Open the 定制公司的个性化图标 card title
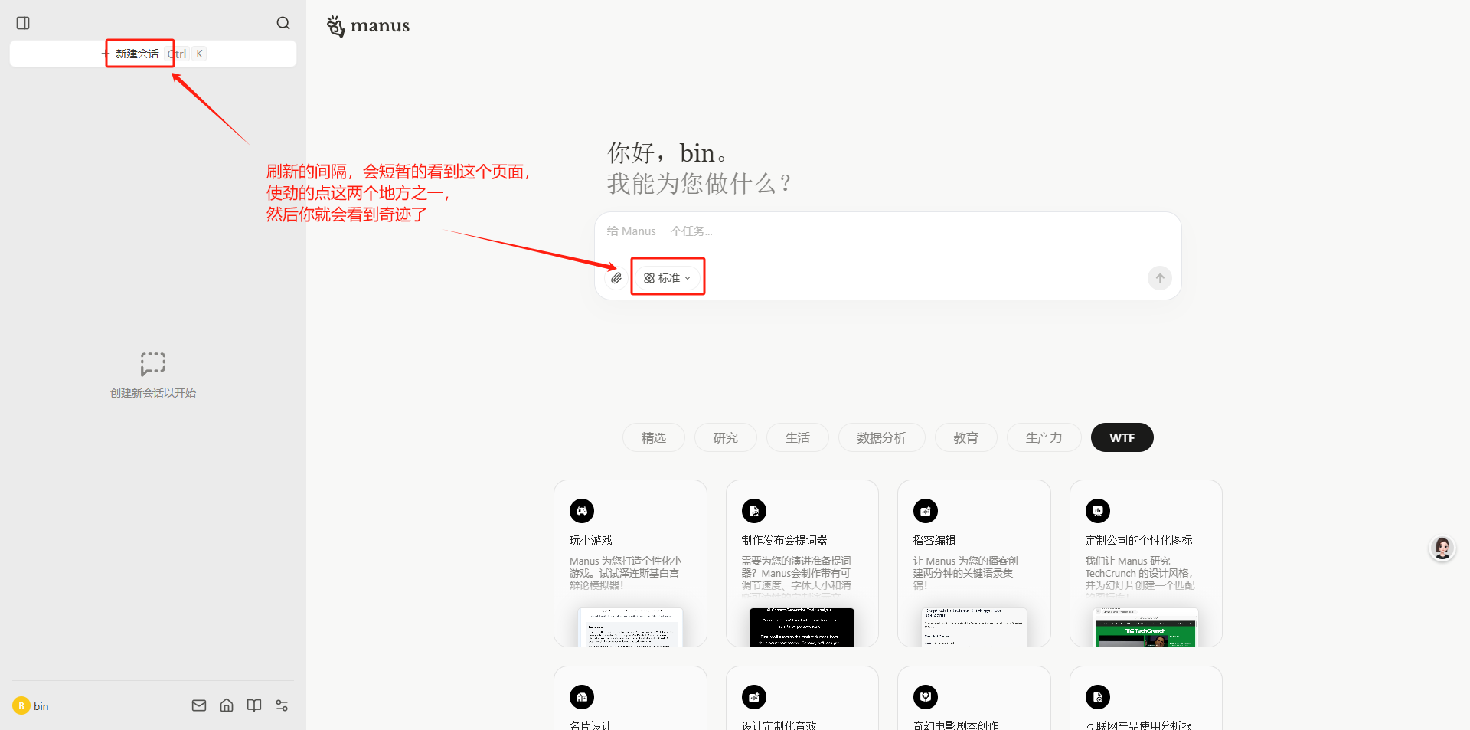The height and width of the screenshot is (730, 1470). 1139,540
